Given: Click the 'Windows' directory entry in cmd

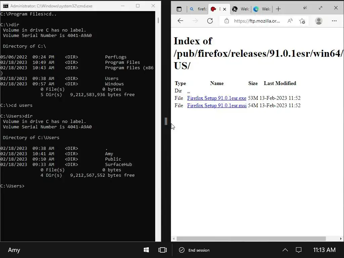Looking at the screenshot, I should pos(114,84).
